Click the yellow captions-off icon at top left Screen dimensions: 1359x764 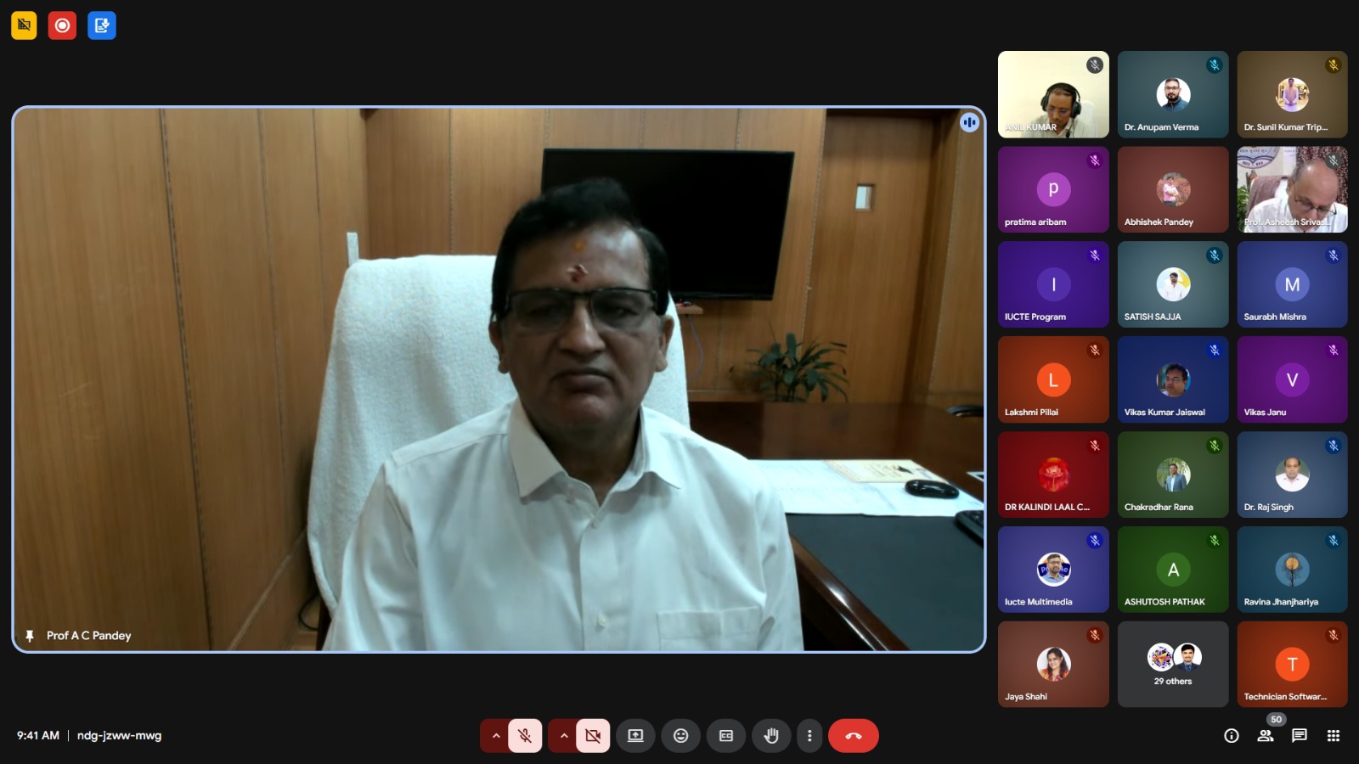pos(24,25)
